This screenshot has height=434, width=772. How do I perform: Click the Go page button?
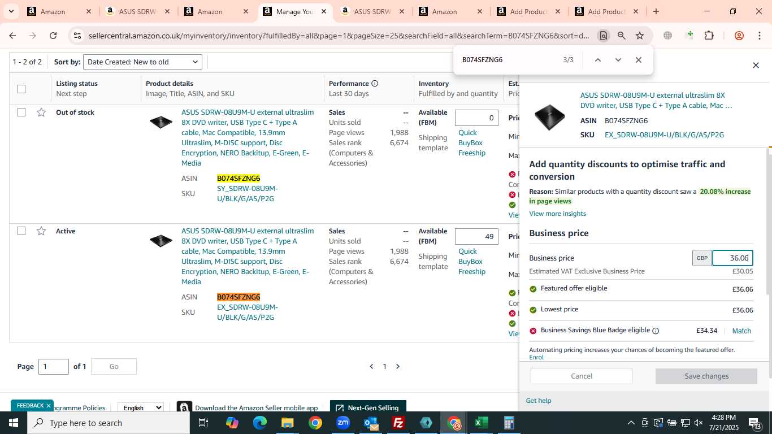[114, 367]
